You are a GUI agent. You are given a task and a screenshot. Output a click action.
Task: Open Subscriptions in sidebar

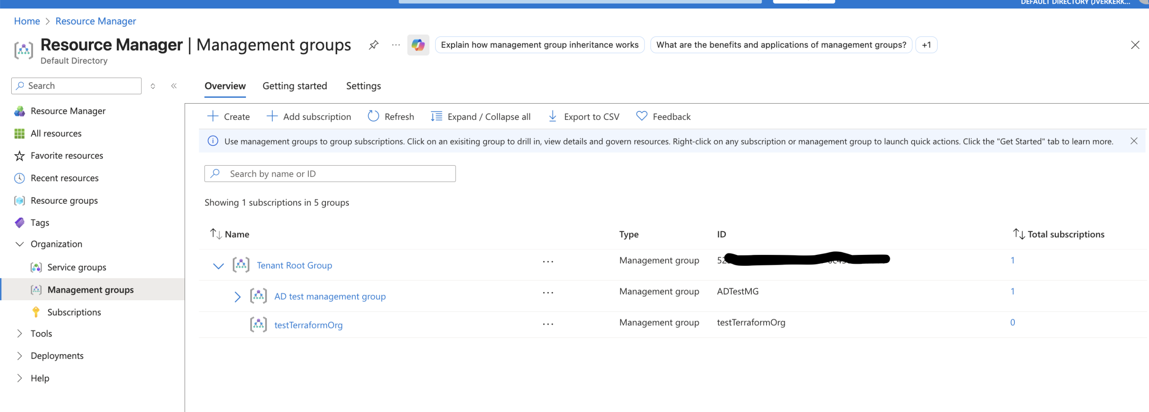74,312
